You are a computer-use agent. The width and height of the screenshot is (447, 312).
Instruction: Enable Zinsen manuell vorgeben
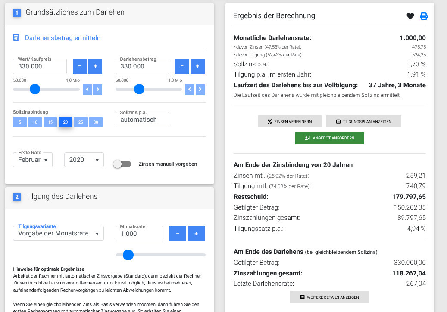click(x=122, y=164)
